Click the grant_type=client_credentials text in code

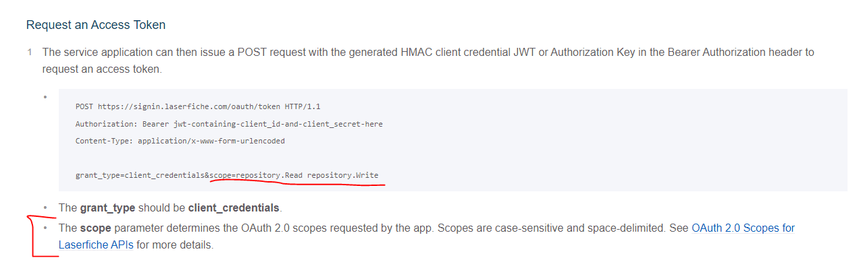140,175
